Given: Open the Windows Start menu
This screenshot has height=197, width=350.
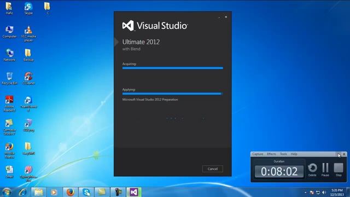Looking at the screenshot, I should coord(7,192).
